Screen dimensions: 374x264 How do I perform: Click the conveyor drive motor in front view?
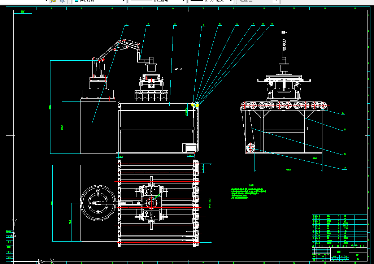(190, 148)
